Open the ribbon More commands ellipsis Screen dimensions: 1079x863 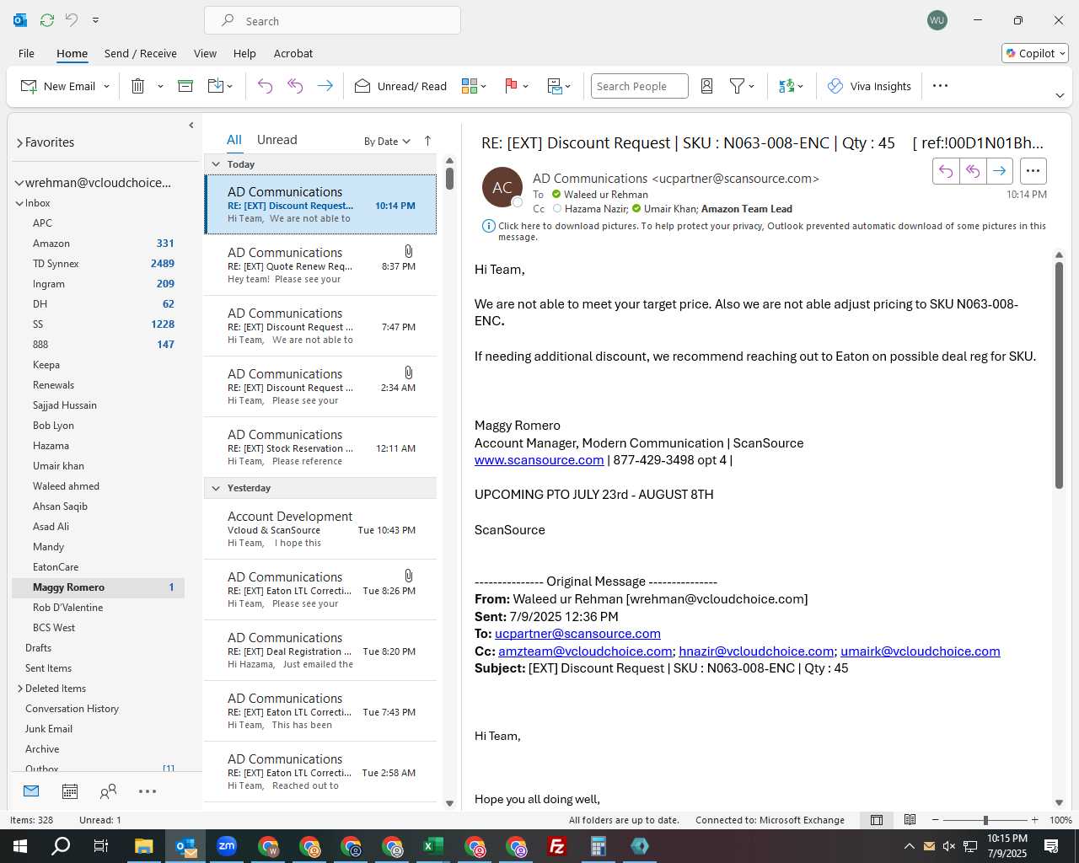(x=941, y=86)
